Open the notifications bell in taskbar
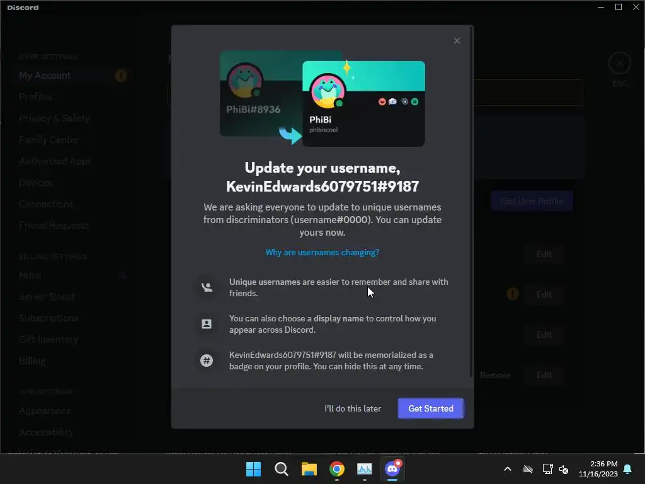The image size is (645, 484). tap(628, 469)
